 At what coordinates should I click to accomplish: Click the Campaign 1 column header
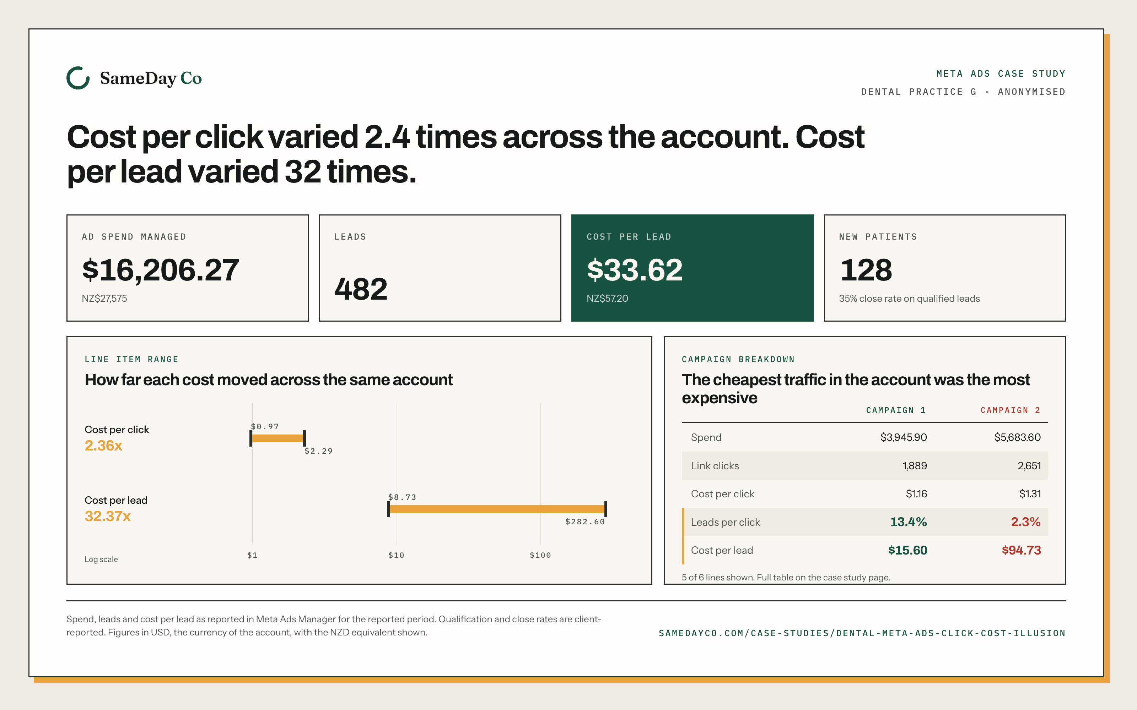(x=896, y=410)
